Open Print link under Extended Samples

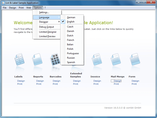pyautogui.click(x=76, y=84)
